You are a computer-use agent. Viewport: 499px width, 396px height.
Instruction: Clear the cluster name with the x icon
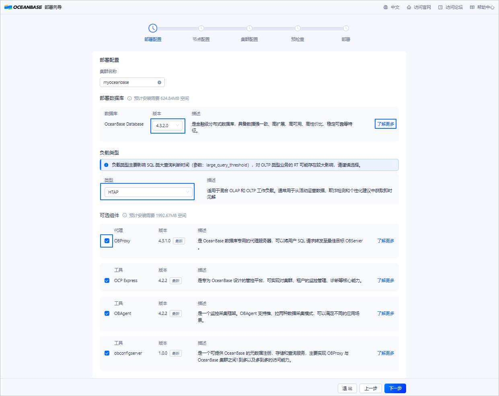159,82
